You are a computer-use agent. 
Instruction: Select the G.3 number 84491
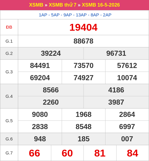pyautogui.click(x=40, y=66)
